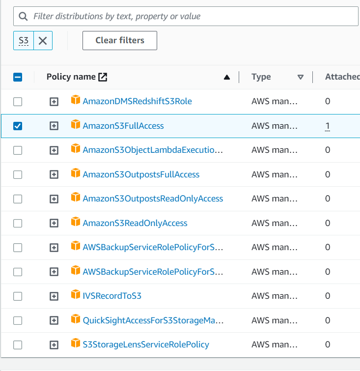
Task: Select the AmazonS3ReadOnlyAccess checkbox
Action: pos(18,223)
